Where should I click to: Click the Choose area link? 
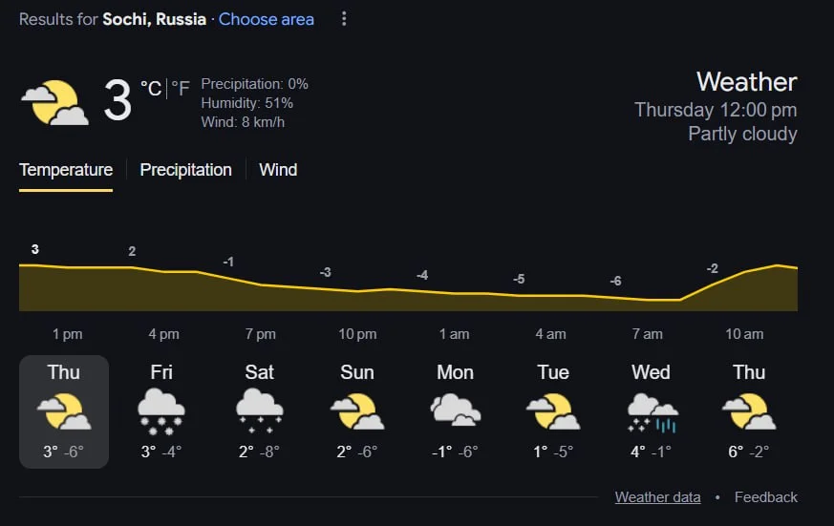coord(267,19)
